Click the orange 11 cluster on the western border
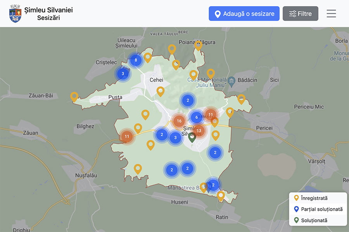349x232 pixels. click(127, 136)
